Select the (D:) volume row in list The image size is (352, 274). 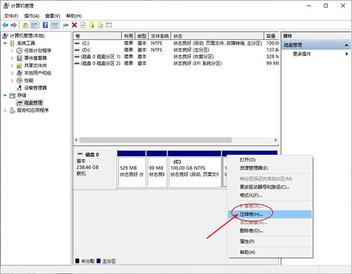[x=176, y=50]
